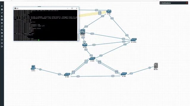Select the SW1 switch node
Image resolution: width=190 pixels, height=106 pixels.
click(92, 59)
